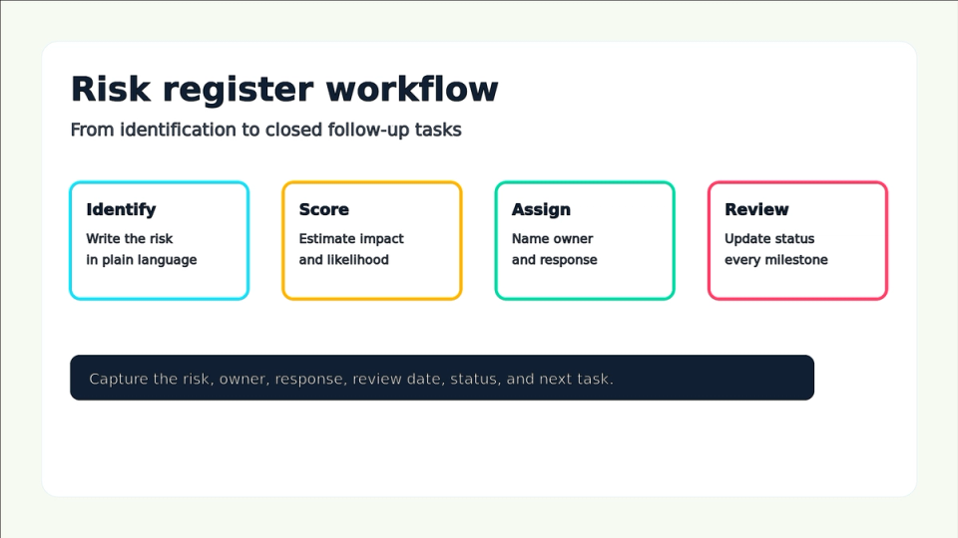Click 'and response' text line
This screenshot has width=958, height=538.
(555, 260)
